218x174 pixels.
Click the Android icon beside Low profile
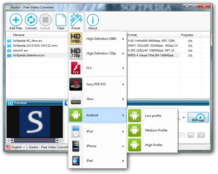pos(134,116)
